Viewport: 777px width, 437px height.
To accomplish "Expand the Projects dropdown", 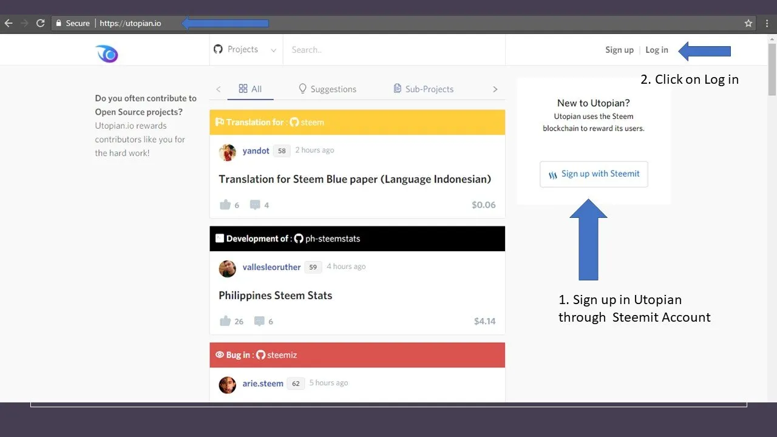I will 273,50.
